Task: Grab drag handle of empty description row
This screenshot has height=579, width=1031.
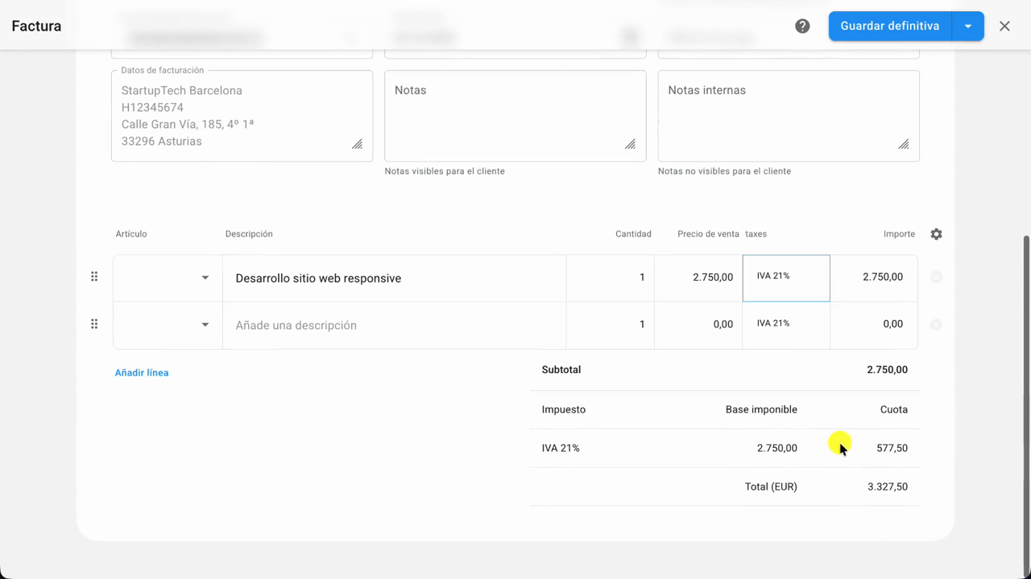Action: 94,324
